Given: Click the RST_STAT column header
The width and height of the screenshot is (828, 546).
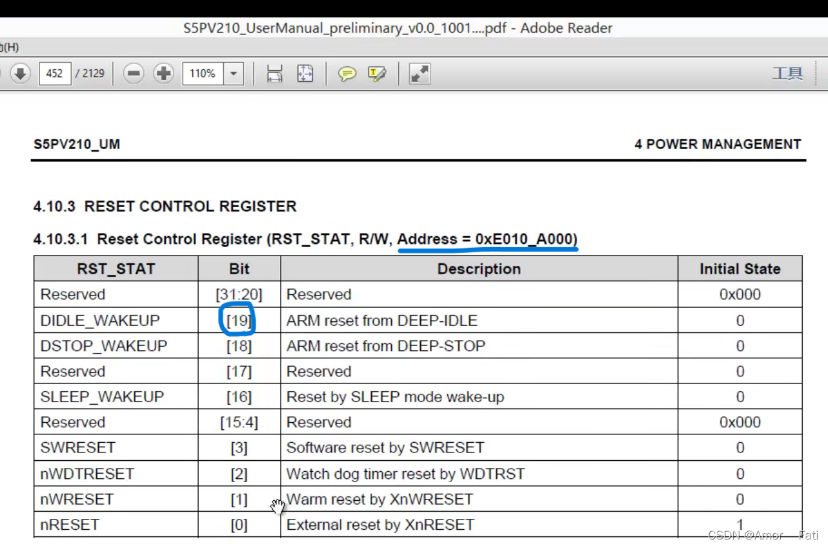Looking at the screenshot, I should click(x=116, y=269).
